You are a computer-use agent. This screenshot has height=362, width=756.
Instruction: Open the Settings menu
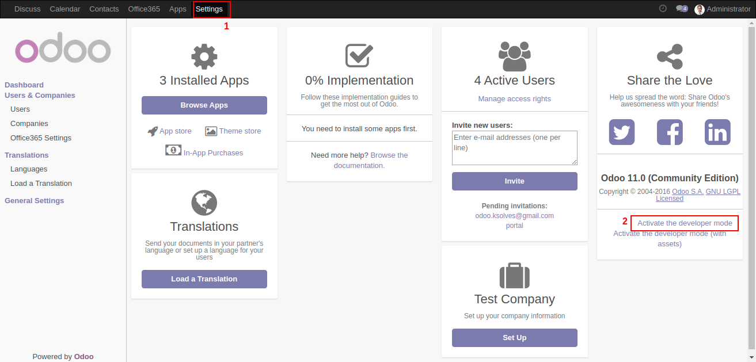coord(209,9)
